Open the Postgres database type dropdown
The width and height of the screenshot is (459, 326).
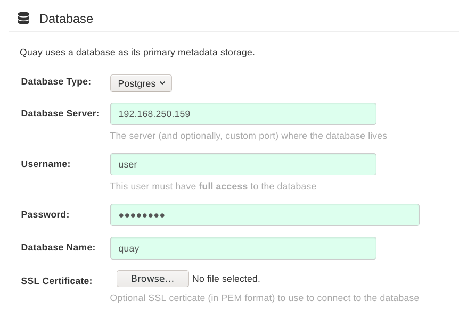point(141,83)
